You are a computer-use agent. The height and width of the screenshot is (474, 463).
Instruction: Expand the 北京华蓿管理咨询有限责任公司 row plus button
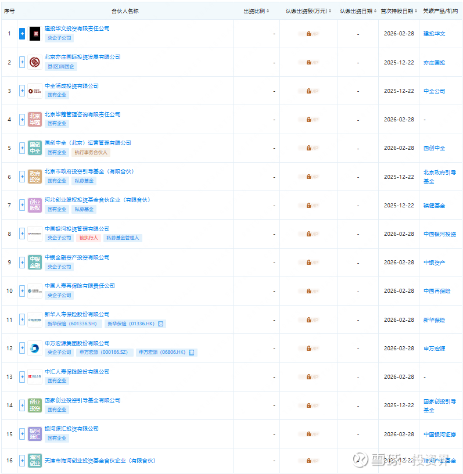coord(22,120)
